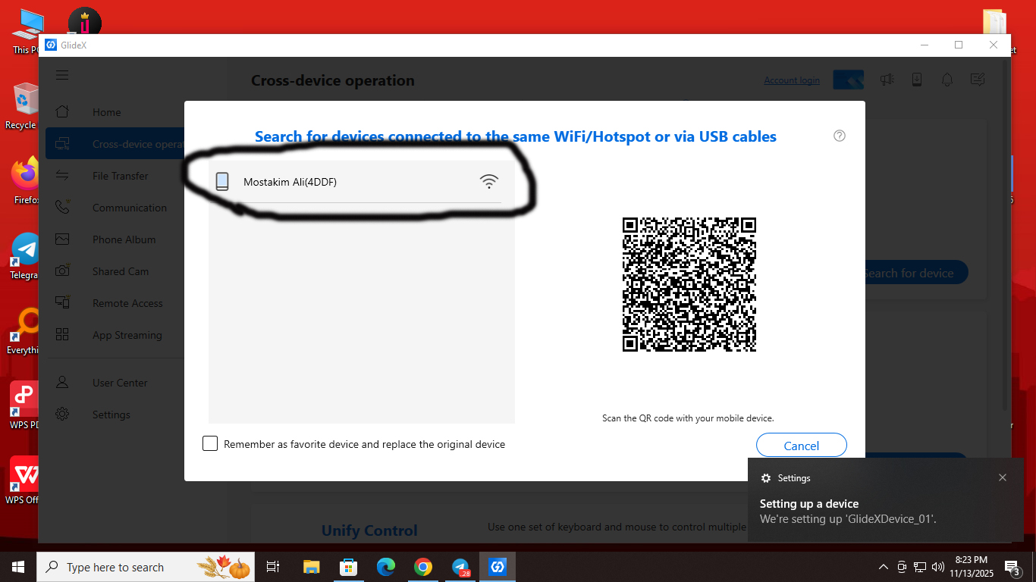
Task: Click the Phone Album icon
Action: coord(62,239)
